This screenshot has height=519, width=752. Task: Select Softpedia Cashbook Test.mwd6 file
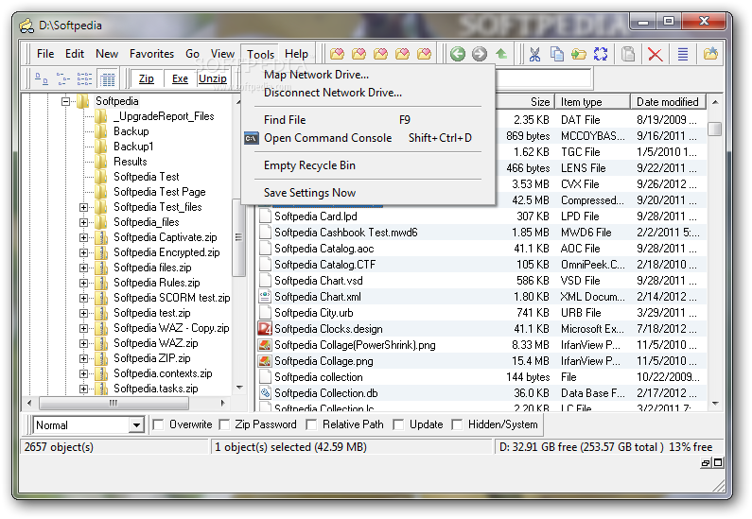coord(346,233)
